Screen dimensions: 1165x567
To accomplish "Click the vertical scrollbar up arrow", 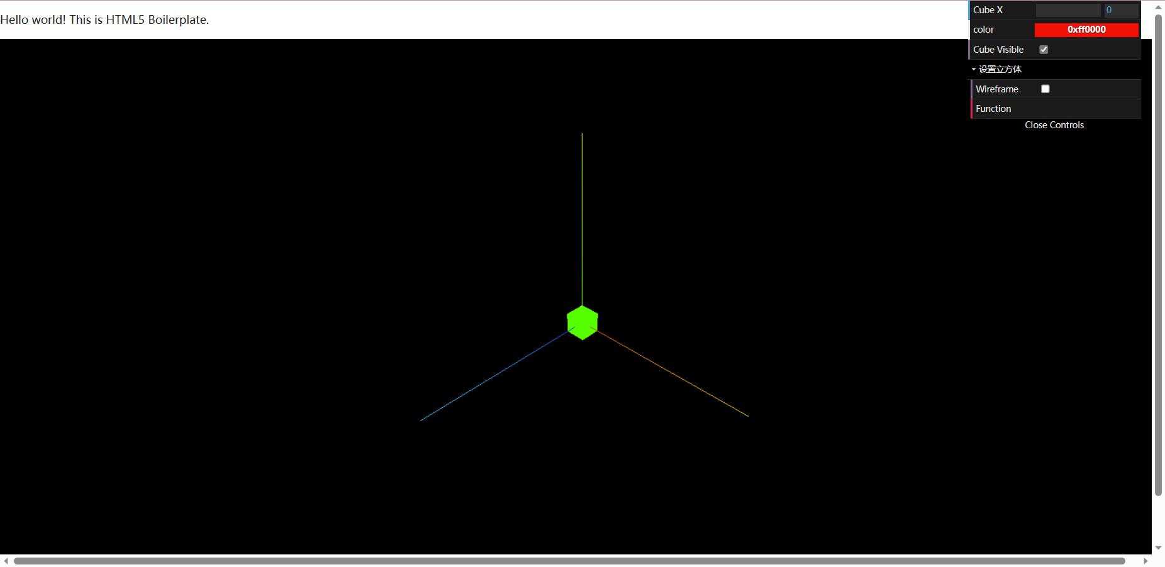I will pyautogui.click(x=1159, y=7).
